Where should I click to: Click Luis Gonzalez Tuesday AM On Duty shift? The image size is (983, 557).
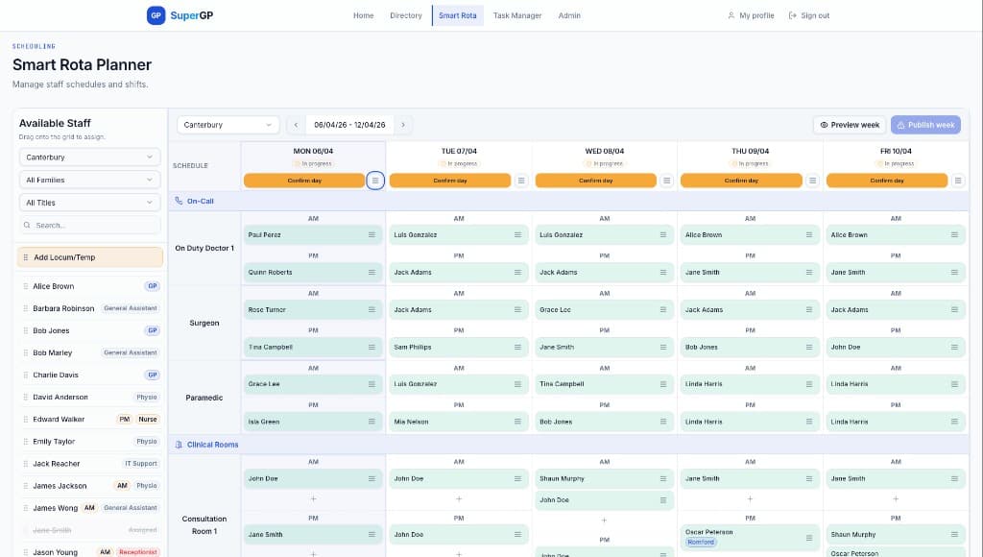coord(458,234)
